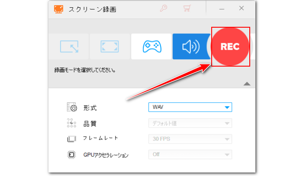Viewport: 303px width, 176px height.
Task: Open the shopping cart purchase icon
Action: 187,8
